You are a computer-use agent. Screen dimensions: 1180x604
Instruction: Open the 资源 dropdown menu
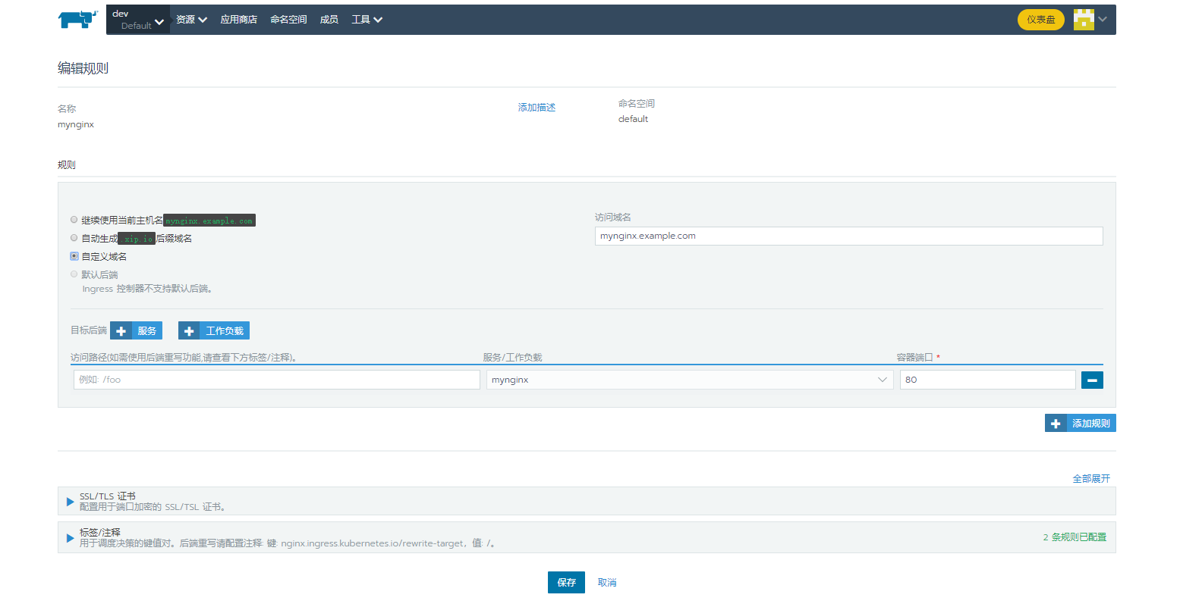coord(191,20)
